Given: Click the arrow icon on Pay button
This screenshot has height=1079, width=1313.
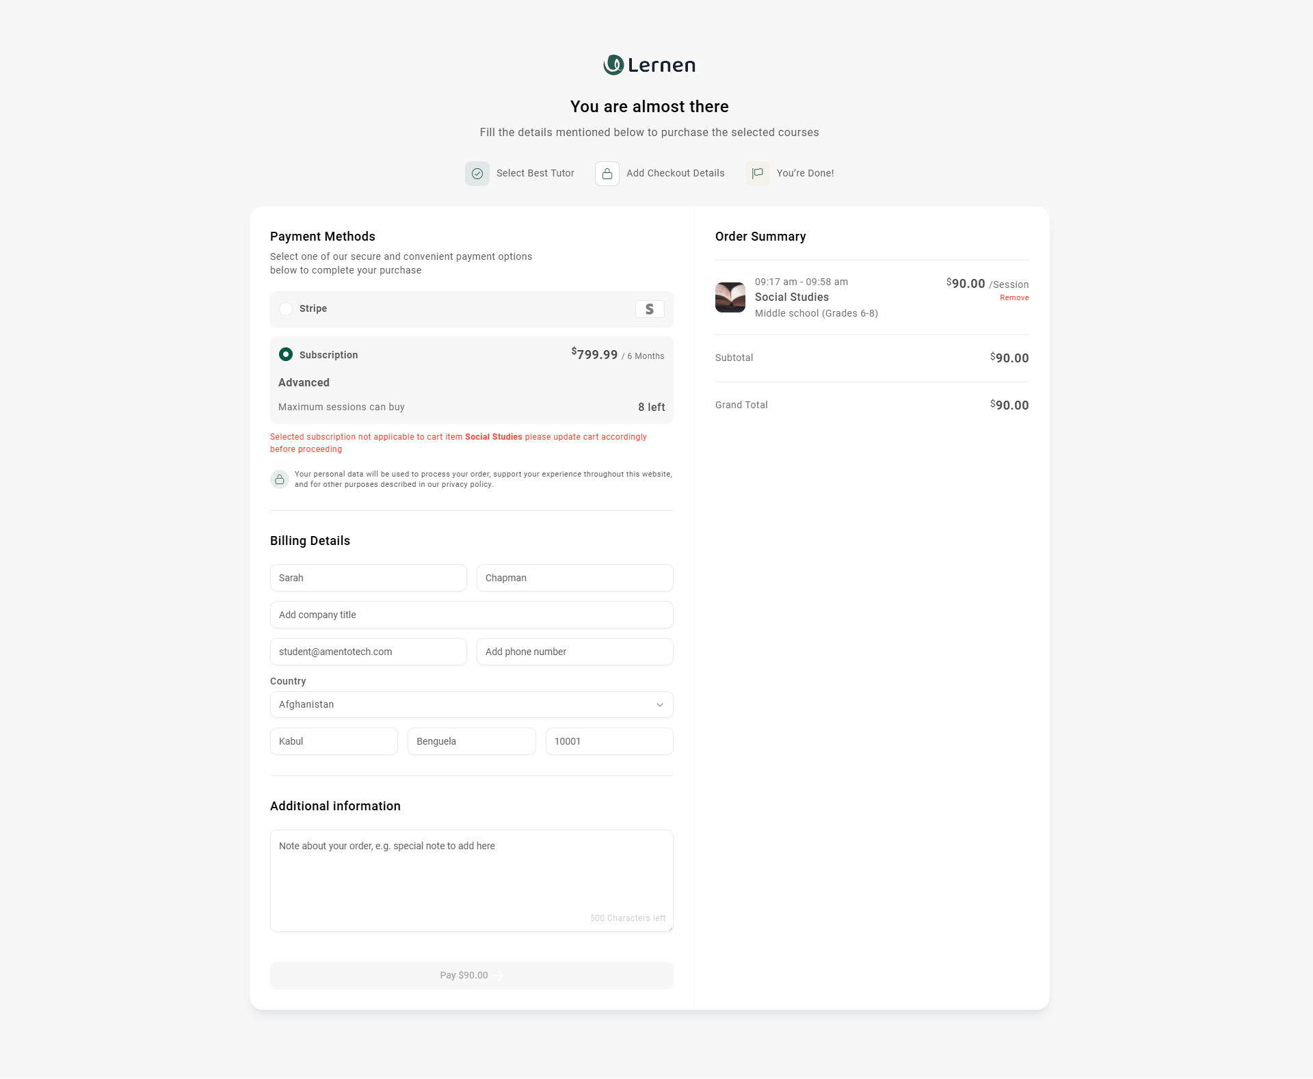Looking at the screenshot, I should pyautogui.click(x=499, y=976).
